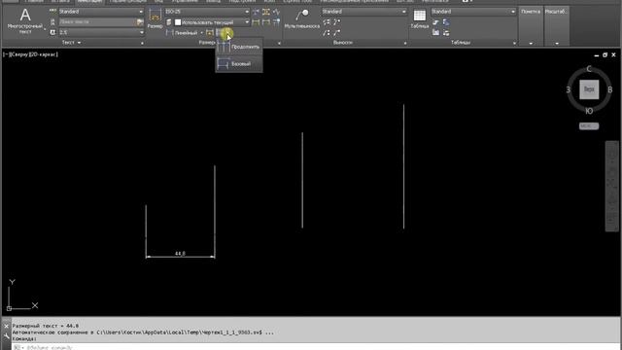This screenshot has width=622, height=350.
Task: Close the command line window
Action: [6, 327]
